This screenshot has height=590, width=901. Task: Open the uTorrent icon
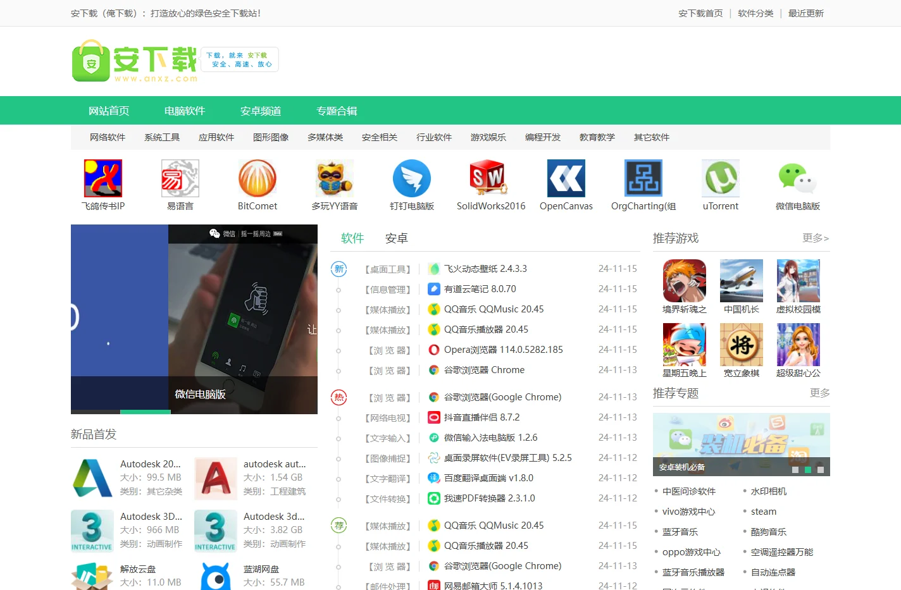(x=721, y=178)
